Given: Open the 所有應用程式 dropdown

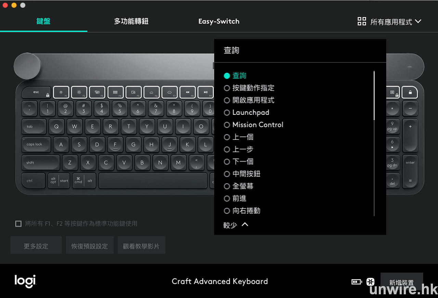Looking at the screenshot, I should click(x=389, y=22).
